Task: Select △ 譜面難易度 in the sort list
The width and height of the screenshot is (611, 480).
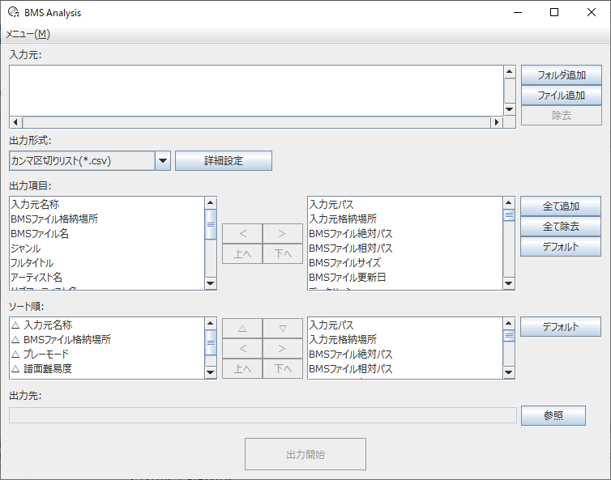Action: [107, 368]
